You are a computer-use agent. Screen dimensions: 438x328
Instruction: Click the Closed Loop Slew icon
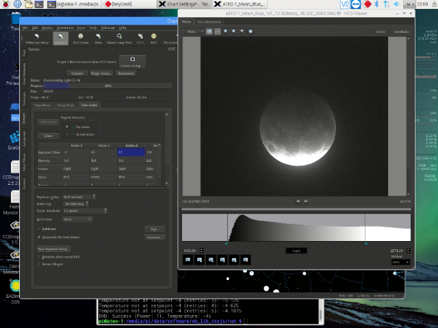119,36
